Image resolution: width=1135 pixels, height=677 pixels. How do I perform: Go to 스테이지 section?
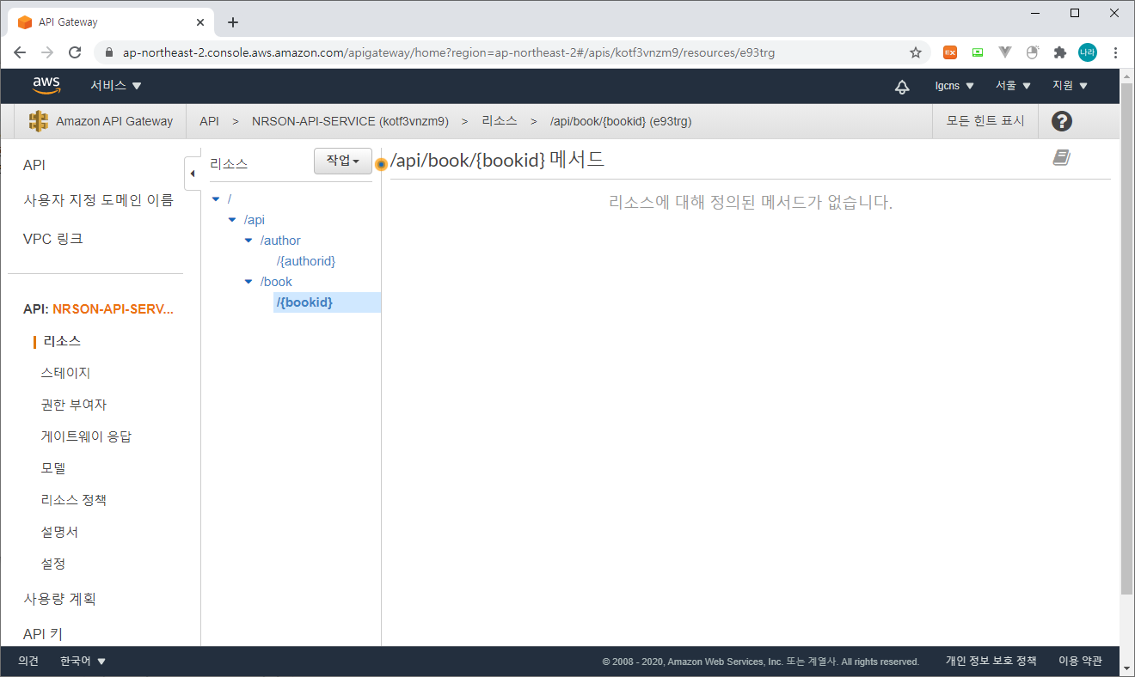65,373
